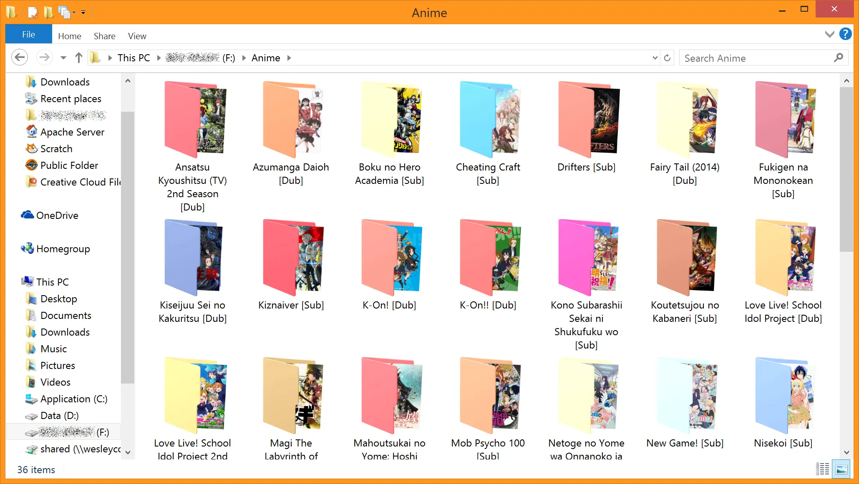
Task: Click This PC in address breadcrumb
Action: click(134, 58)
